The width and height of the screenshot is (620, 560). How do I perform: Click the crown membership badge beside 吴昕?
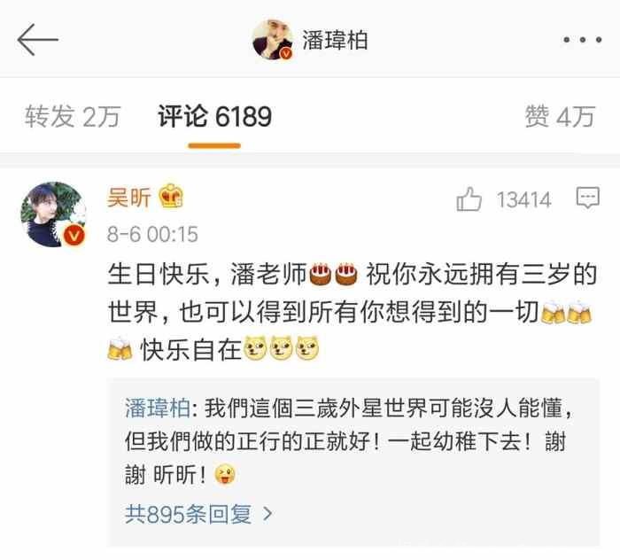pos(171,196)
